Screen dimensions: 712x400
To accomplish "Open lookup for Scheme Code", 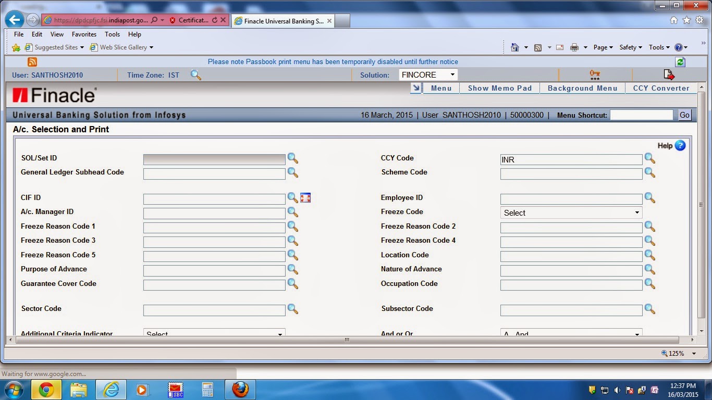I will (650, 172).
